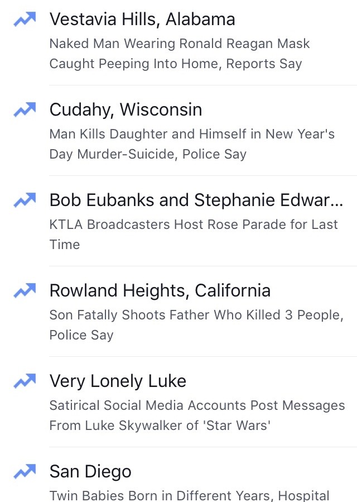Select 'Police Say' under the Rowland Heights summary
The image size is (357, 502).
tap(81, 335)
